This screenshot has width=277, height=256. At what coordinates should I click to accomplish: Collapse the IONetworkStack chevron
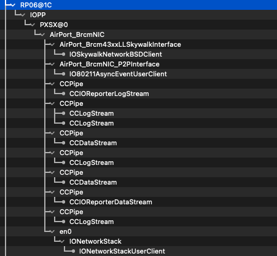[x=62, y=241]
